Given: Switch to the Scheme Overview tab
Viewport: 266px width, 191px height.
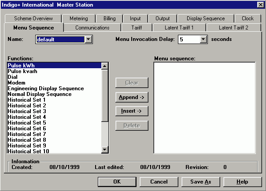Looking at the screenshot, I should pos(33,18).
